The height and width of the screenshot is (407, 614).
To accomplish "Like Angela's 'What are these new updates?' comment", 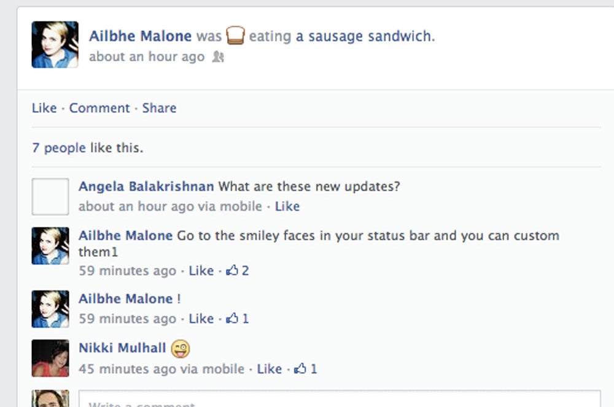I will coord(287,207).
